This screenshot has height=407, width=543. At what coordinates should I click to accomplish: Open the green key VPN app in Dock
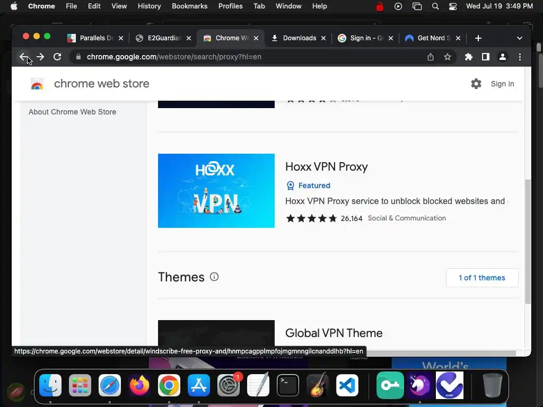390,385
